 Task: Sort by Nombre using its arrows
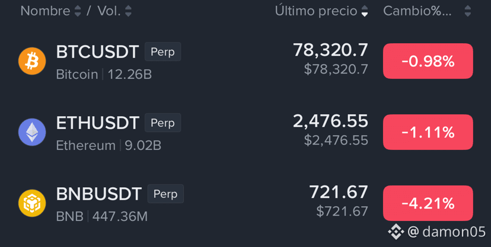[x=78, y=12]
